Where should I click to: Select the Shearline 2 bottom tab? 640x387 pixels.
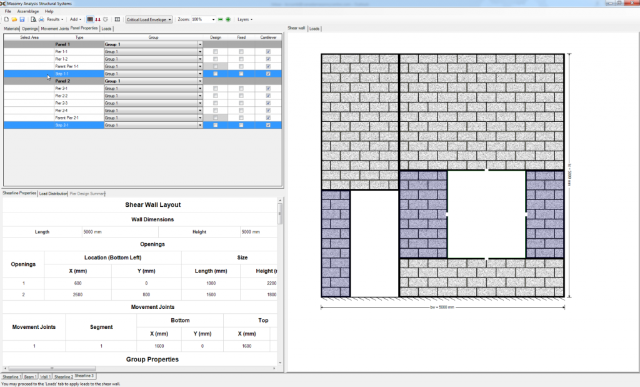[x=63, y=377]
